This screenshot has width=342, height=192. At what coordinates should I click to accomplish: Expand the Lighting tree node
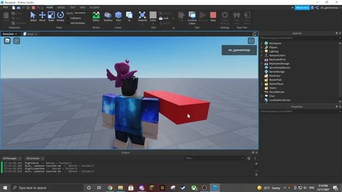click(261, 51)
